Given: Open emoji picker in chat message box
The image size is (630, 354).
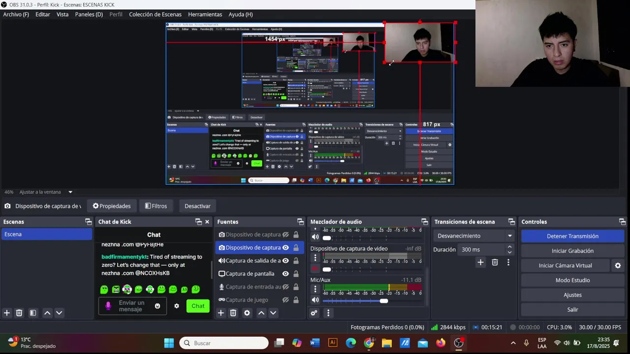Looking at the screenshot, I should coord(157,306).
